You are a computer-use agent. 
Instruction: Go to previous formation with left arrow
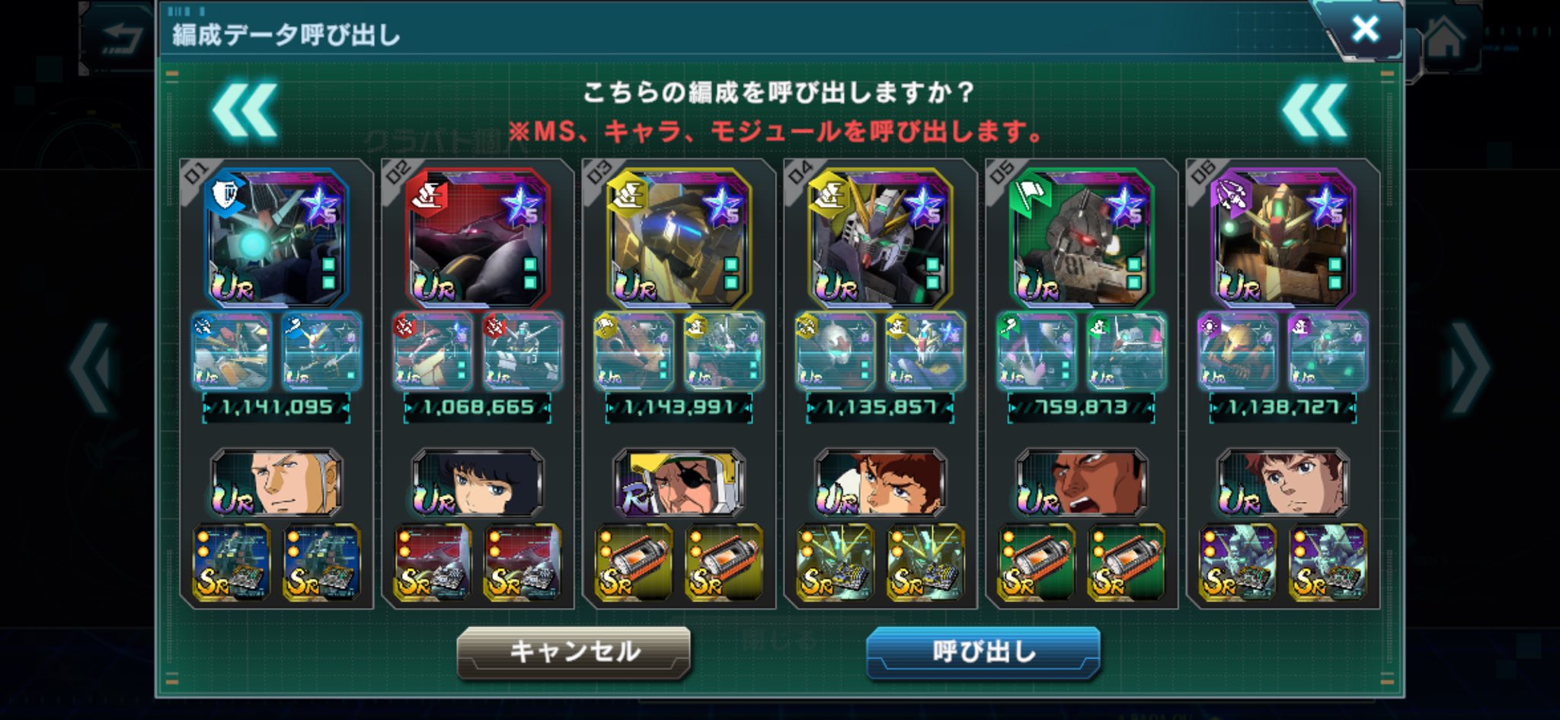click(91, 368)
